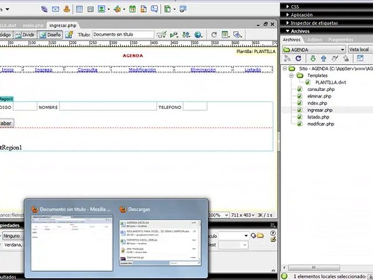The width and height of the screenshot is (373, 280).
Task: Open the View options icon
Action: [225, 35]
